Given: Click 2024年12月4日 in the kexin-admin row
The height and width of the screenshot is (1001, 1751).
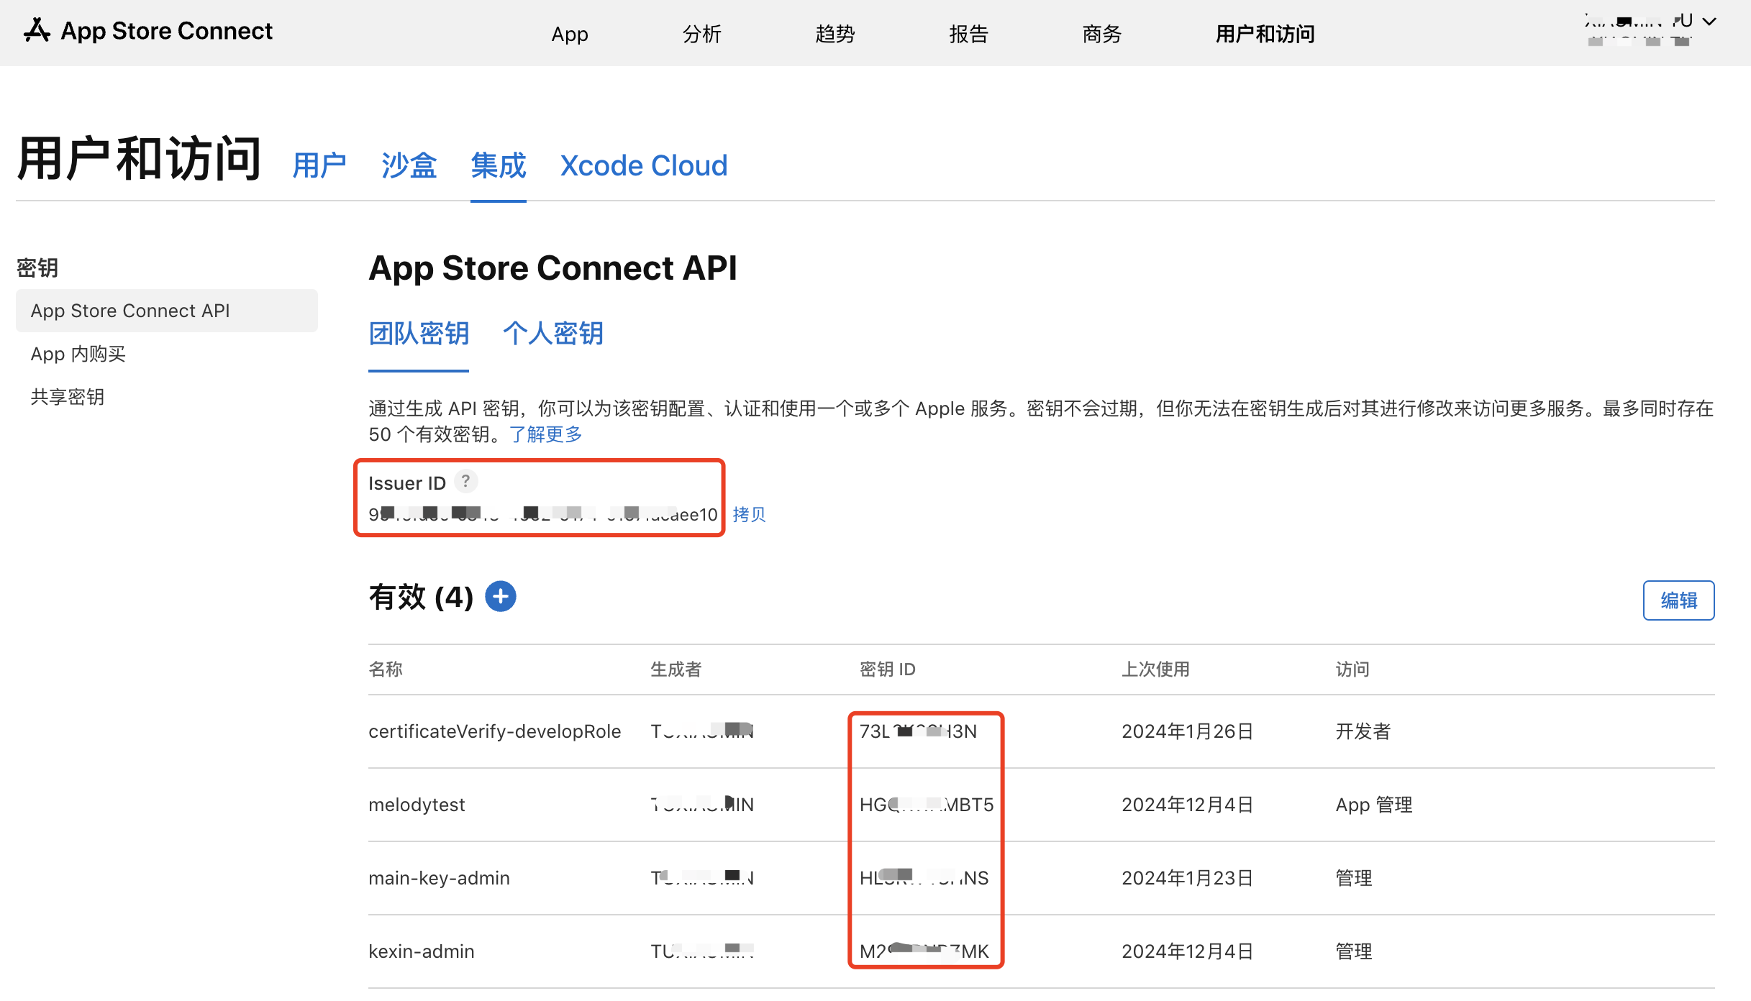Looking at the screenshot, I should [x=1188, y=951].
